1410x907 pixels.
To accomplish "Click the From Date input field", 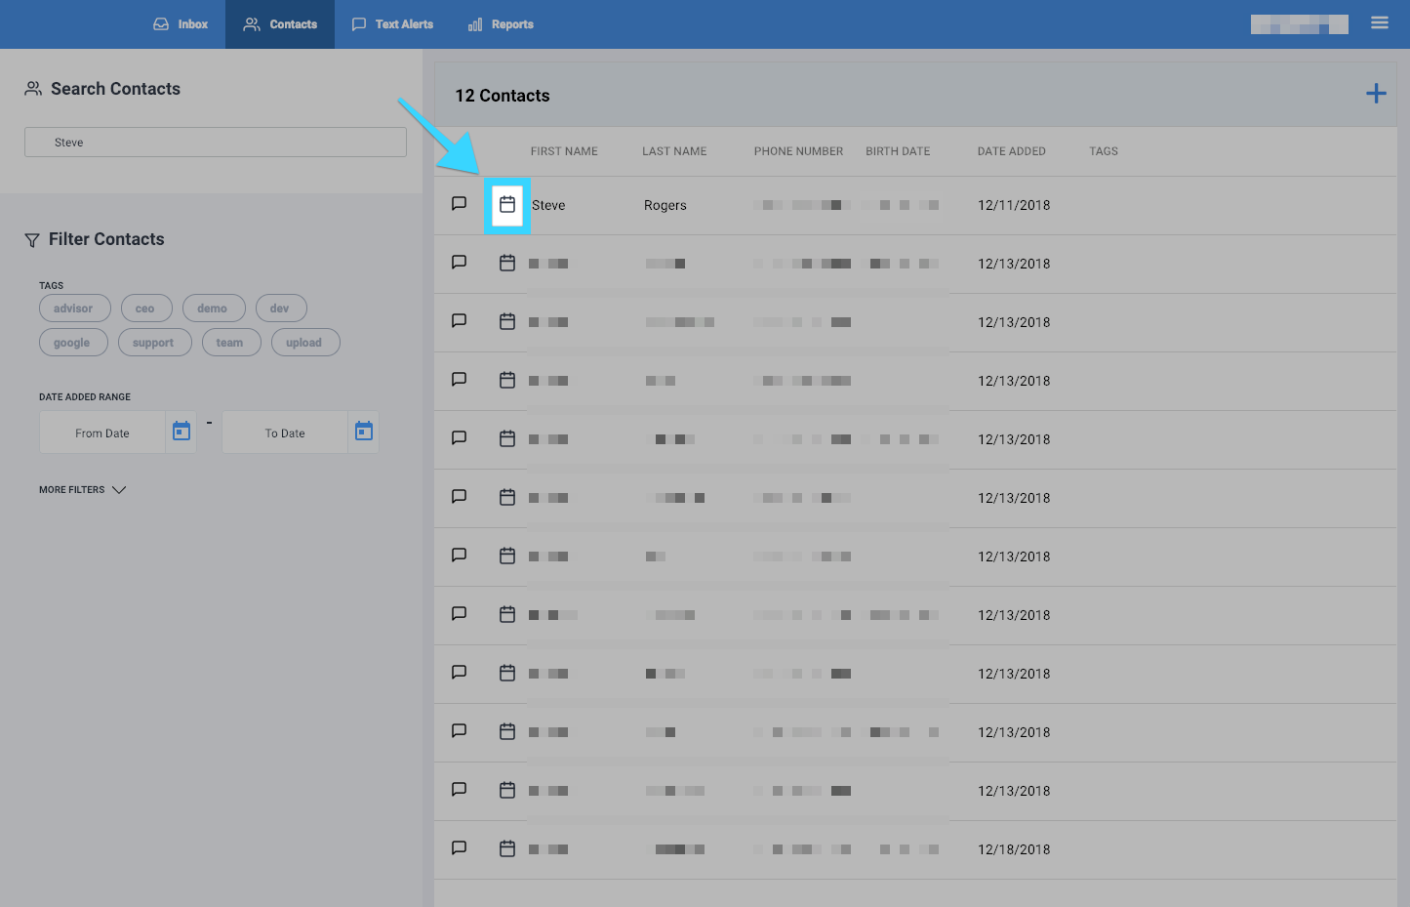I will click(x=102, y=433).
